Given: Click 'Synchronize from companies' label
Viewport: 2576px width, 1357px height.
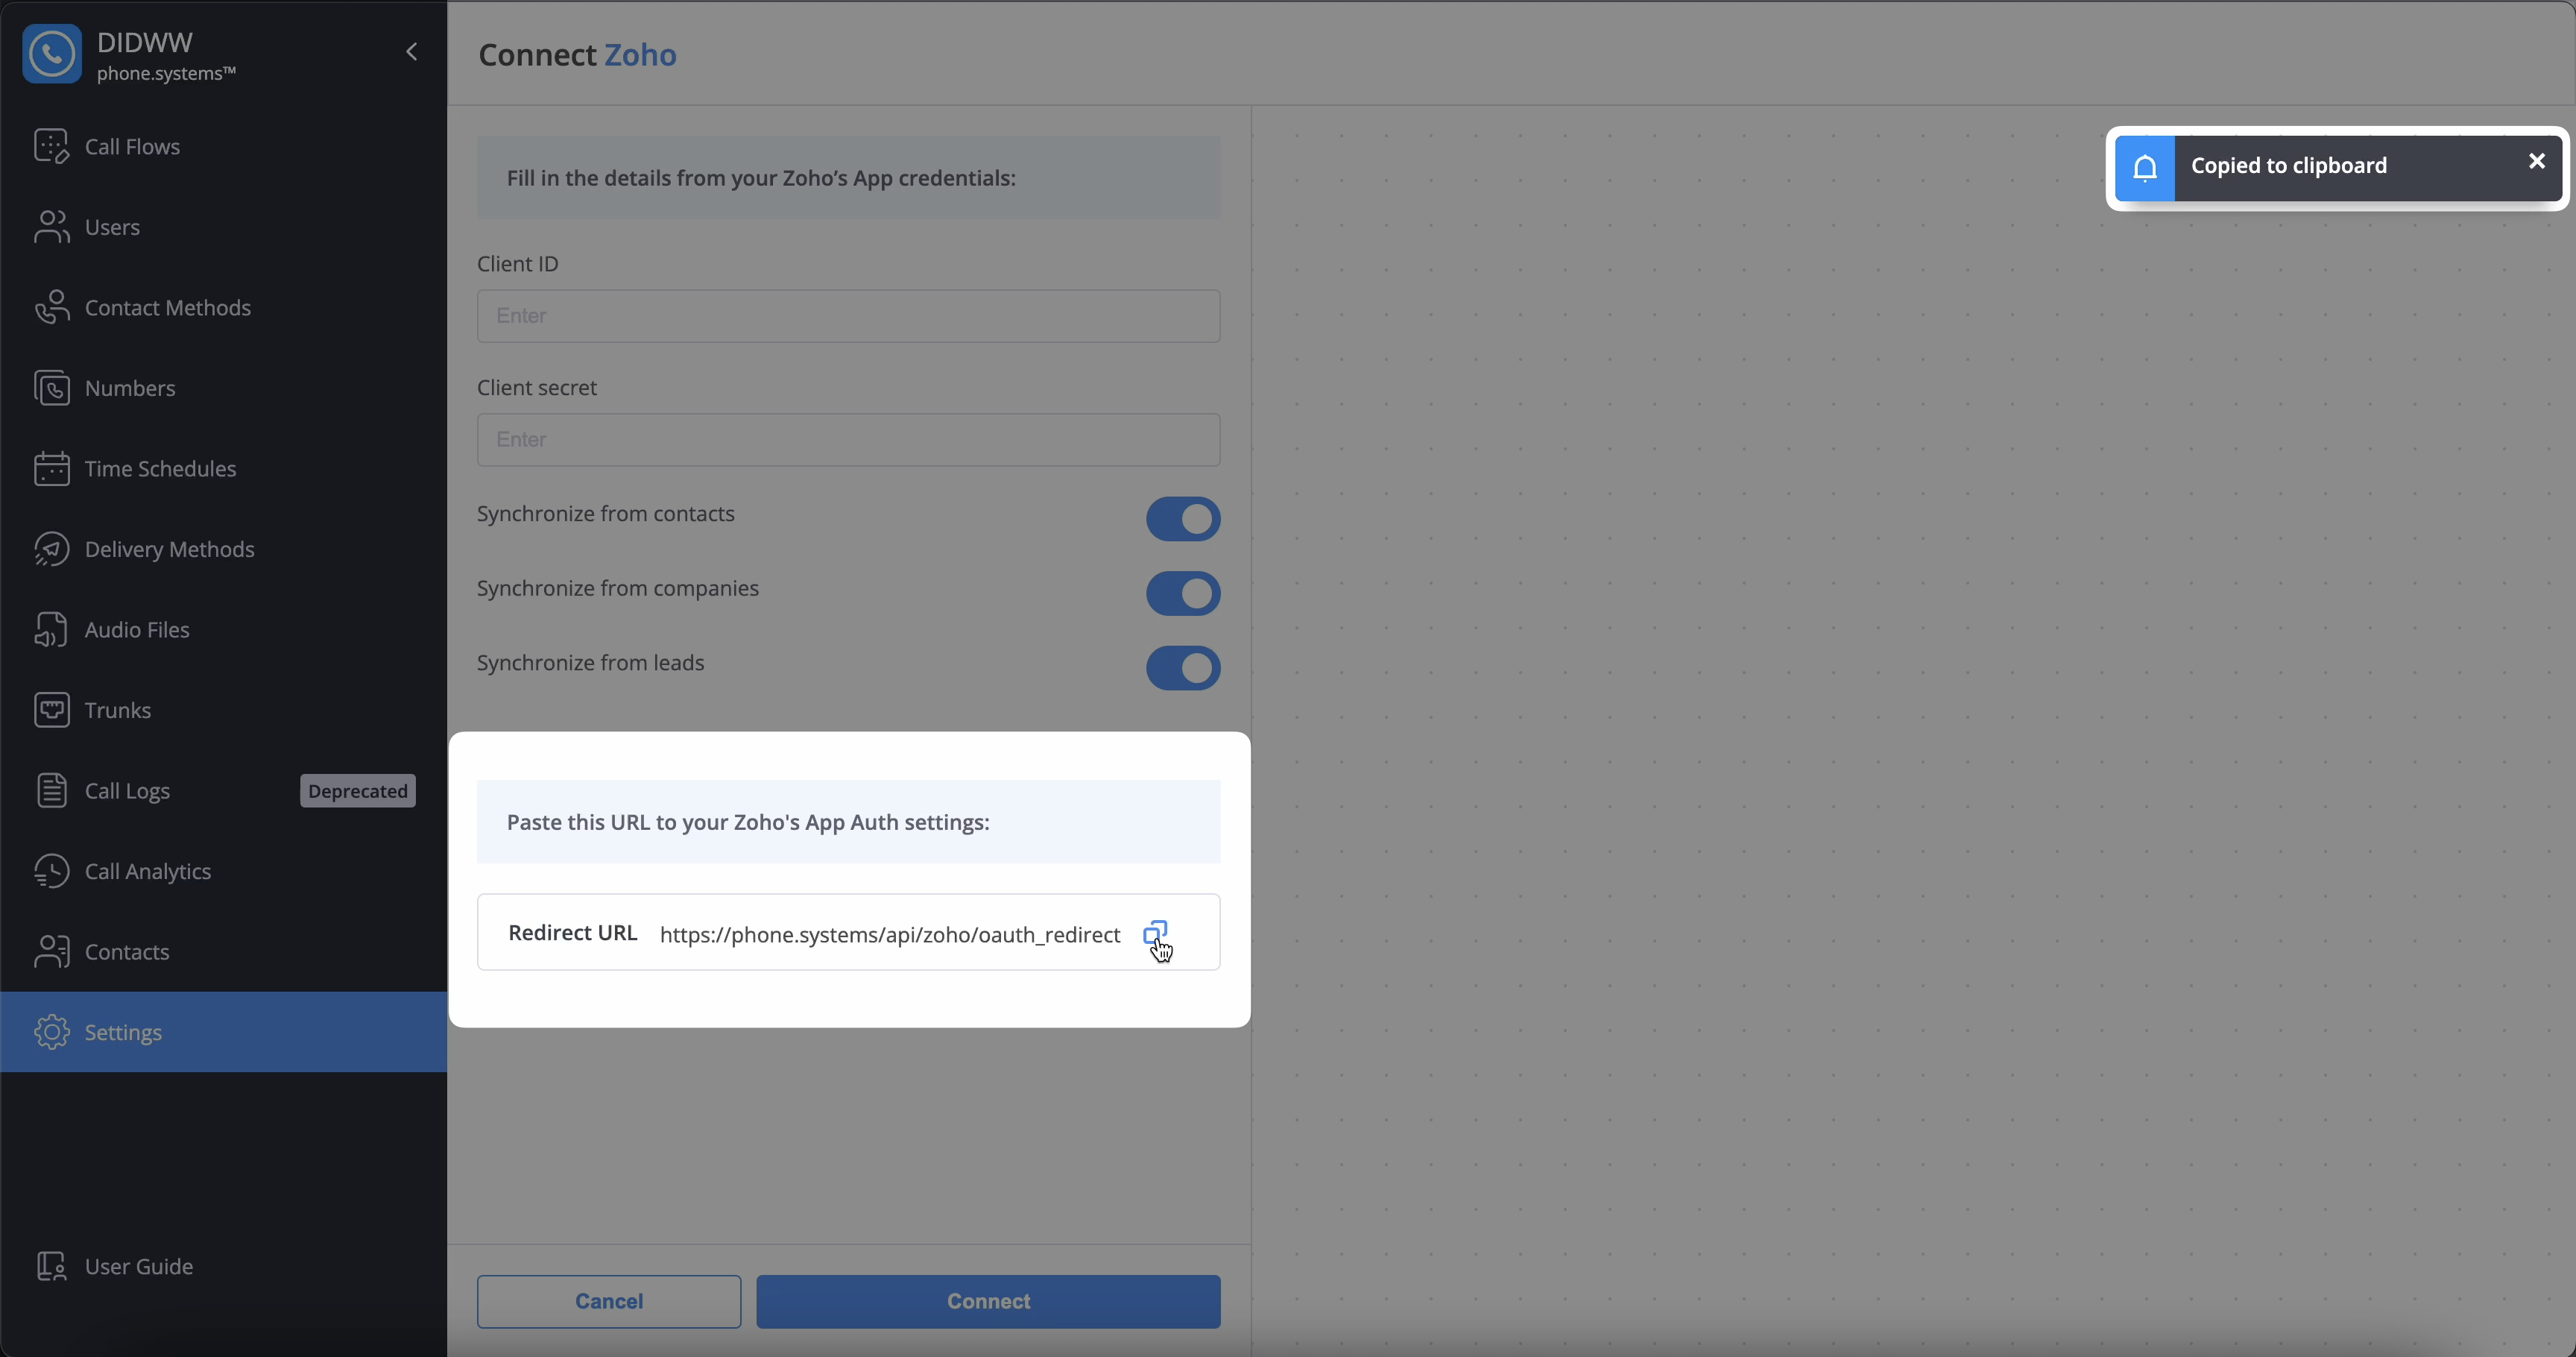Looking at the screenshot, I should (x=618, y=588).
